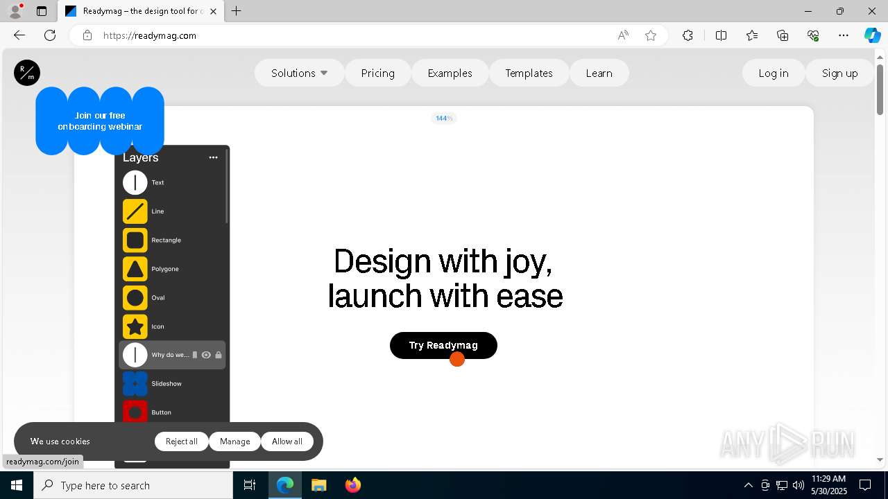Viewport: 888px width, 499px height.
Task: Click the Layers panel scrollbar
Action: (x=226, y=186)
